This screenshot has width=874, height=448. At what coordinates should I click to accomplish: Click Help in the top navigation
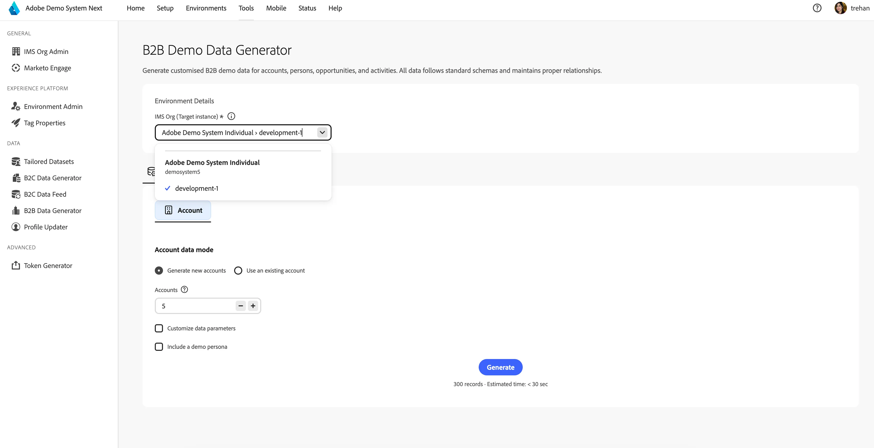click(x=335, y=8)
